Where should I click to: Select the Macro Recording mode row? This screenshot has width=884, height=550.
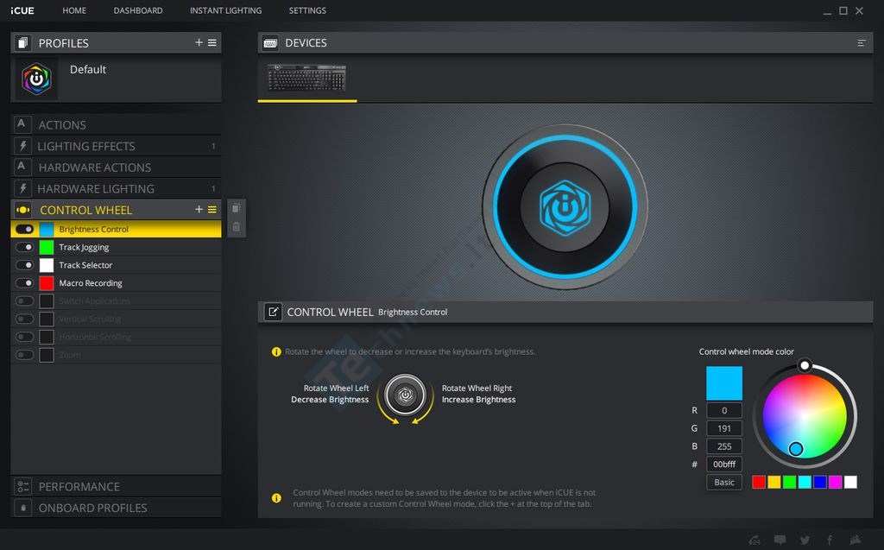(117, 283)
